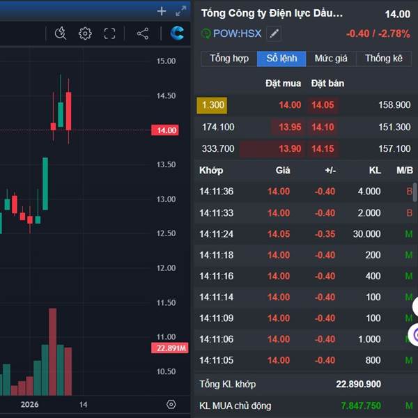The height and width of the screenshot is (418, 418).
Task: Click total matched volume 22.890.900
Action: pos(358,384)
